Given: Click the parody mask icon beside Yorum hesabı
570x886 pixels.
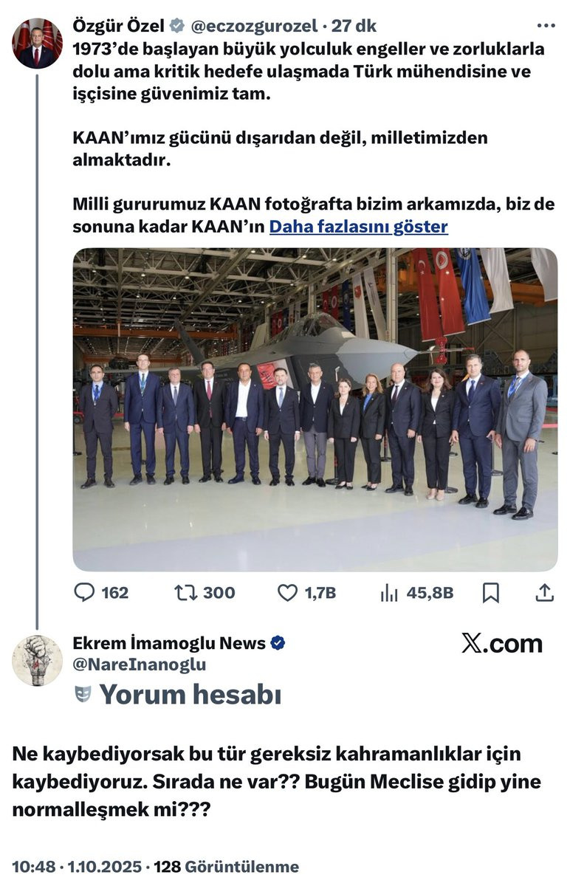Looking at the screenshot, I should (x=83, y=694).
